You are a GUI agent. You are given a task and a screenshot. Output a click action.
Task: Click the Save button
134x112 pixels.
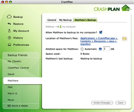click(x=121, y=103)
